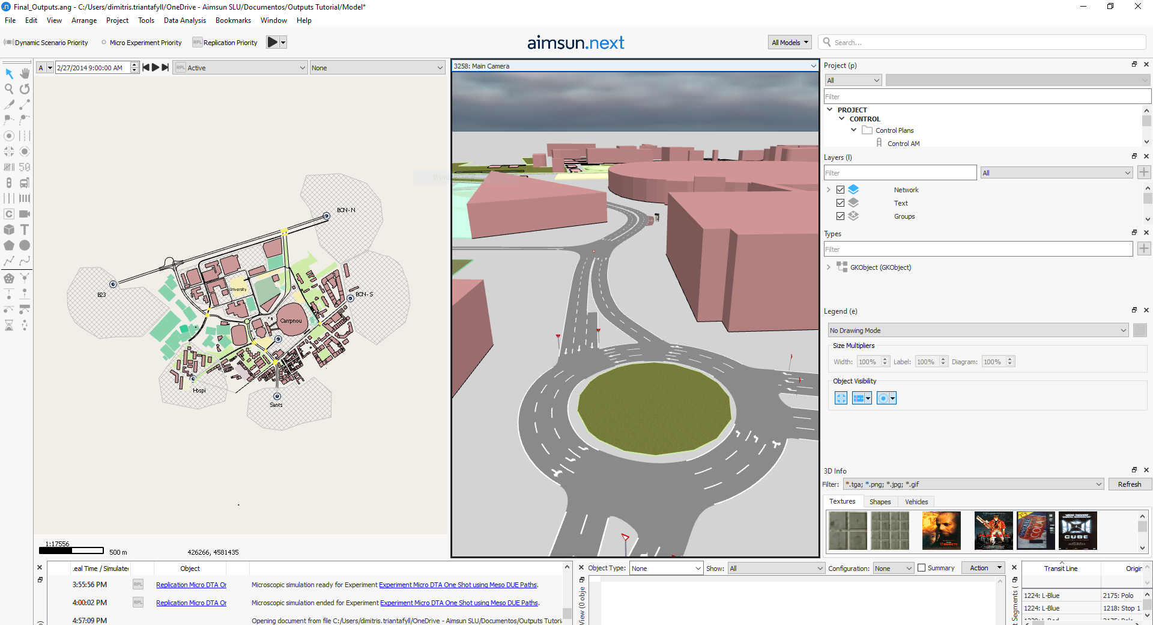Select the Camera creation tool
1153x625 pixels.
(25, 214)
